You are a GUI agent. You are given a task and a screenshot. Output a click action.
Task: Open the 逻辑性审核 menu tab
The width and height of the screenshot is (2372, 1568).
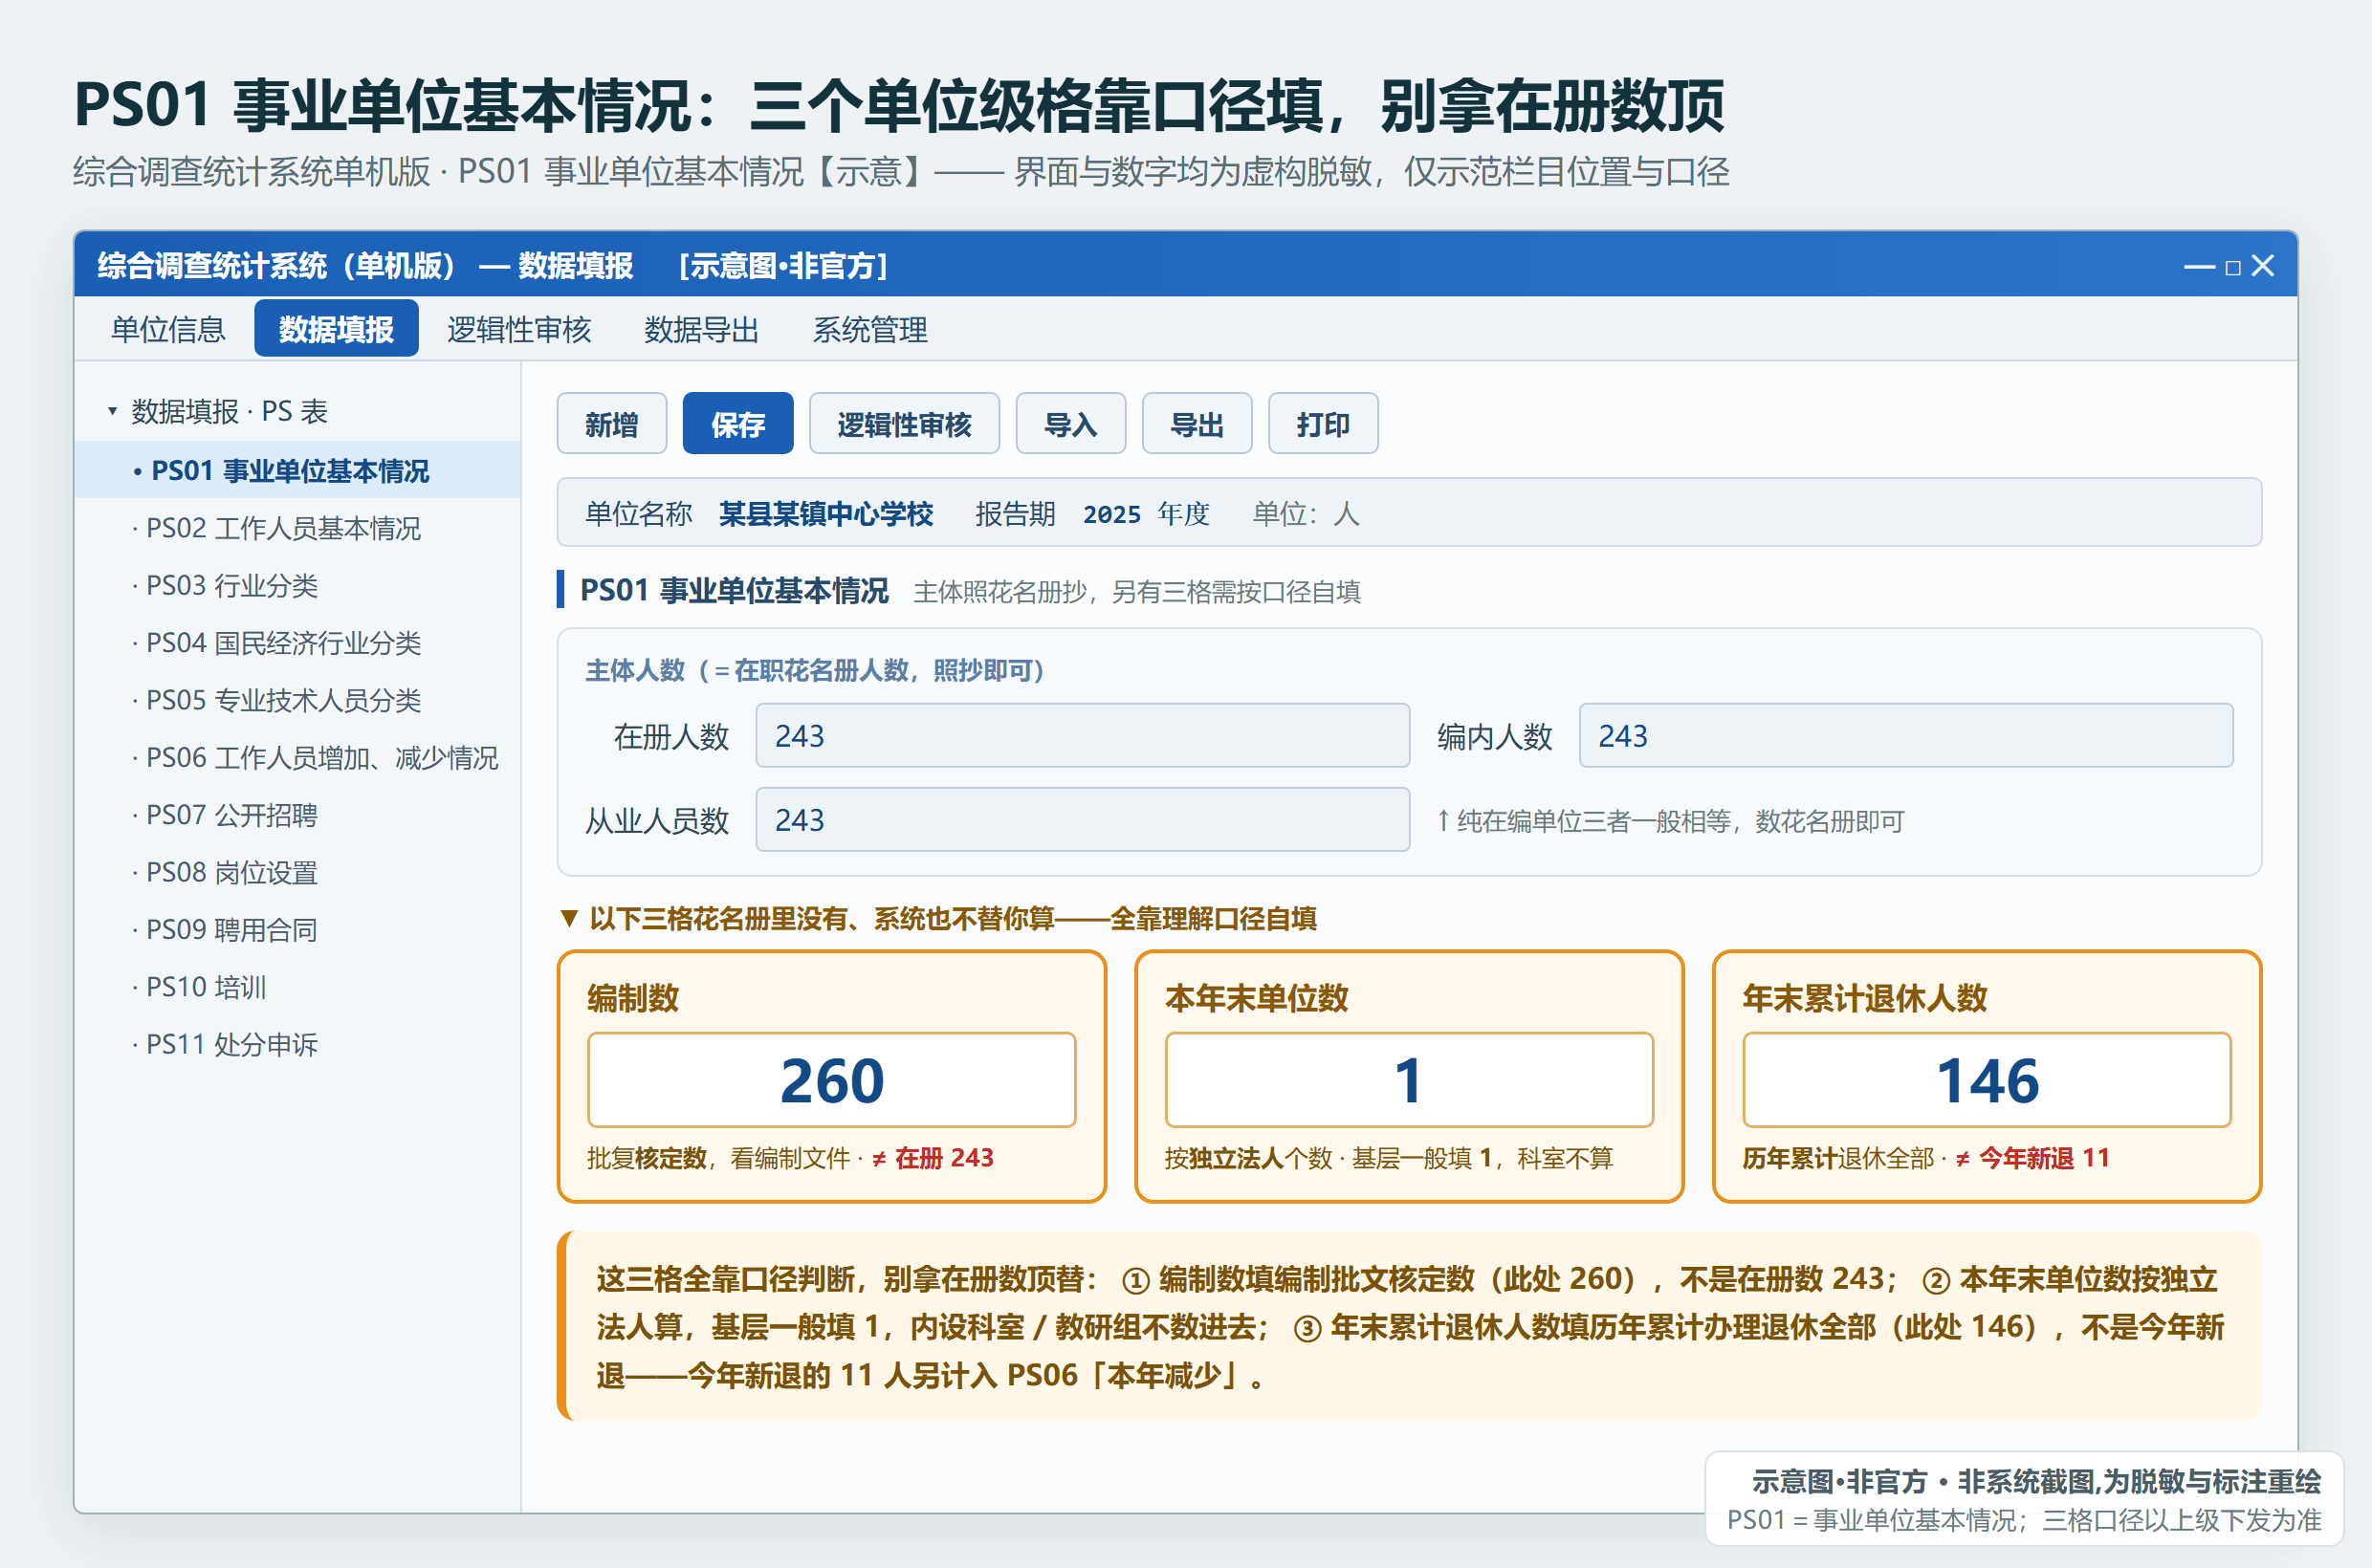[519, 329]
